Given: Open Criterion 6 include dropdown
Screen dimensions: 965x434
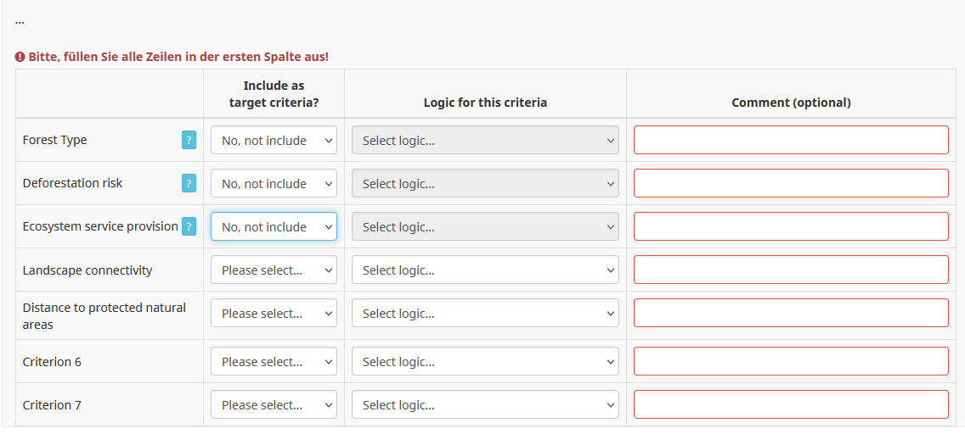Looking at the screenshot, I should (x=274, y=362).
